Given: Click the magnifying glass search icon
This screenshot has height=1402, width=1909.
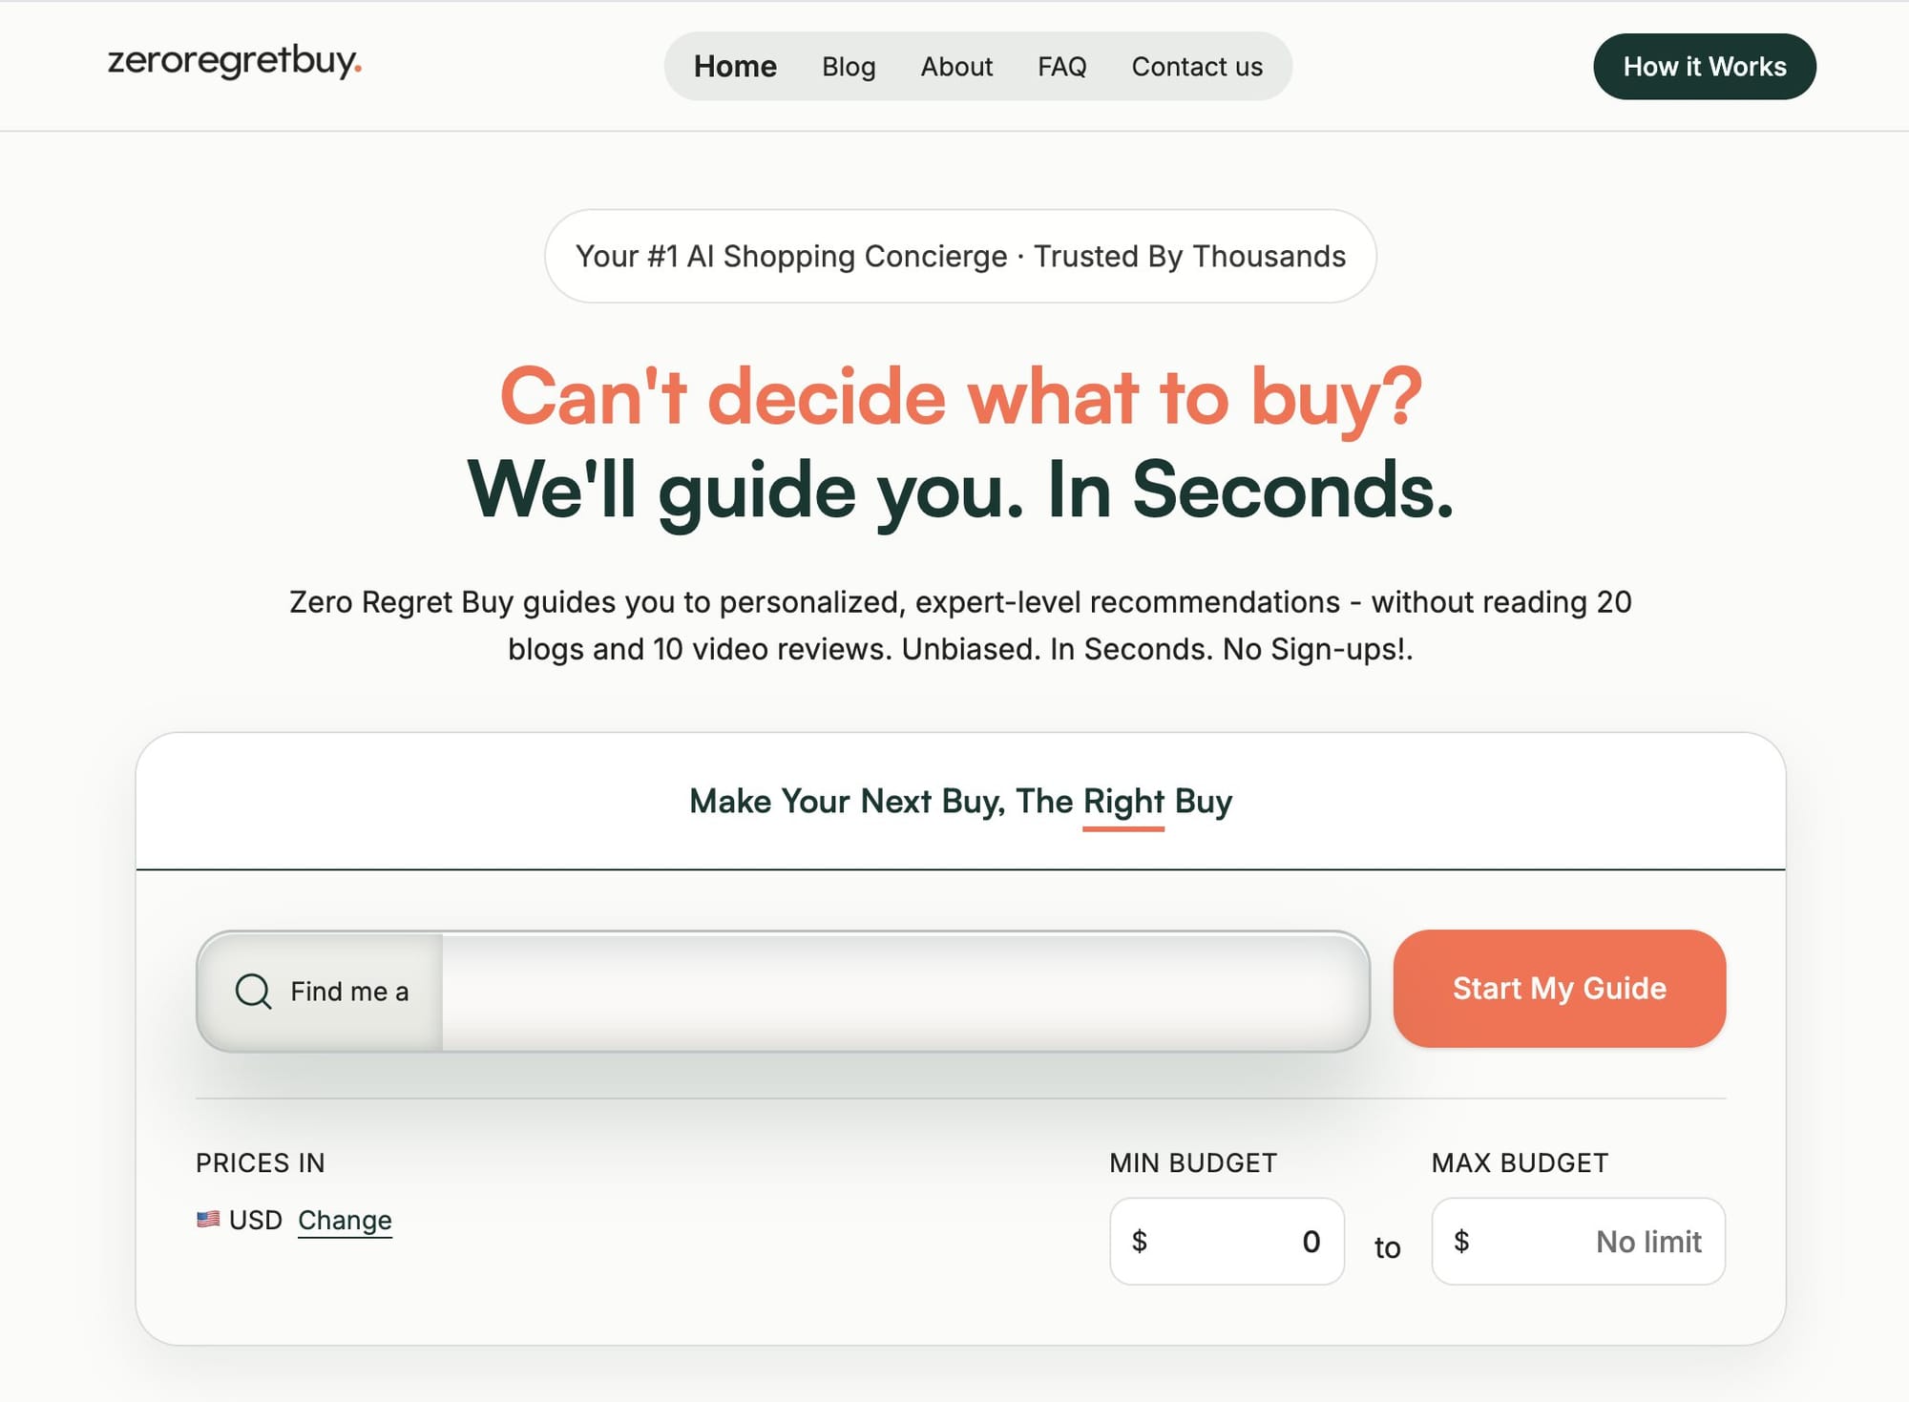Looking at the screenshot, I should click(252, 992).
